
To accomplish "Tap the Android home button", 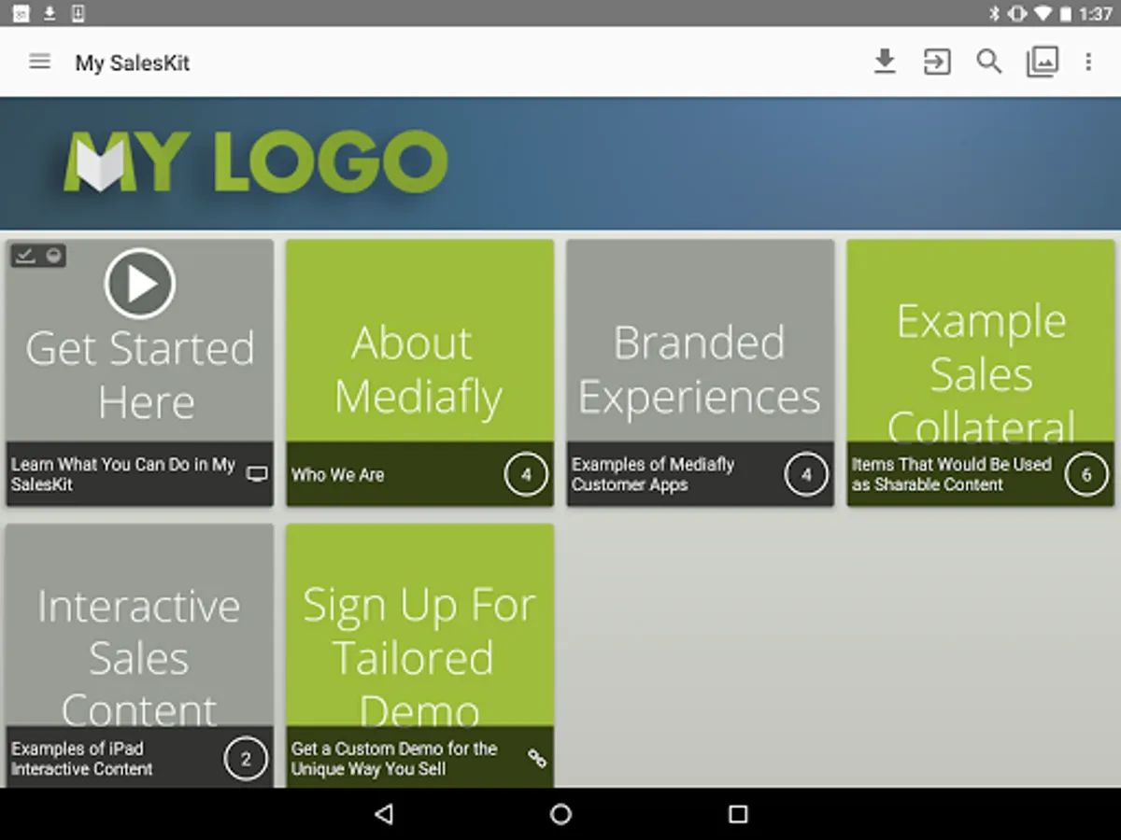I will 560,814.
